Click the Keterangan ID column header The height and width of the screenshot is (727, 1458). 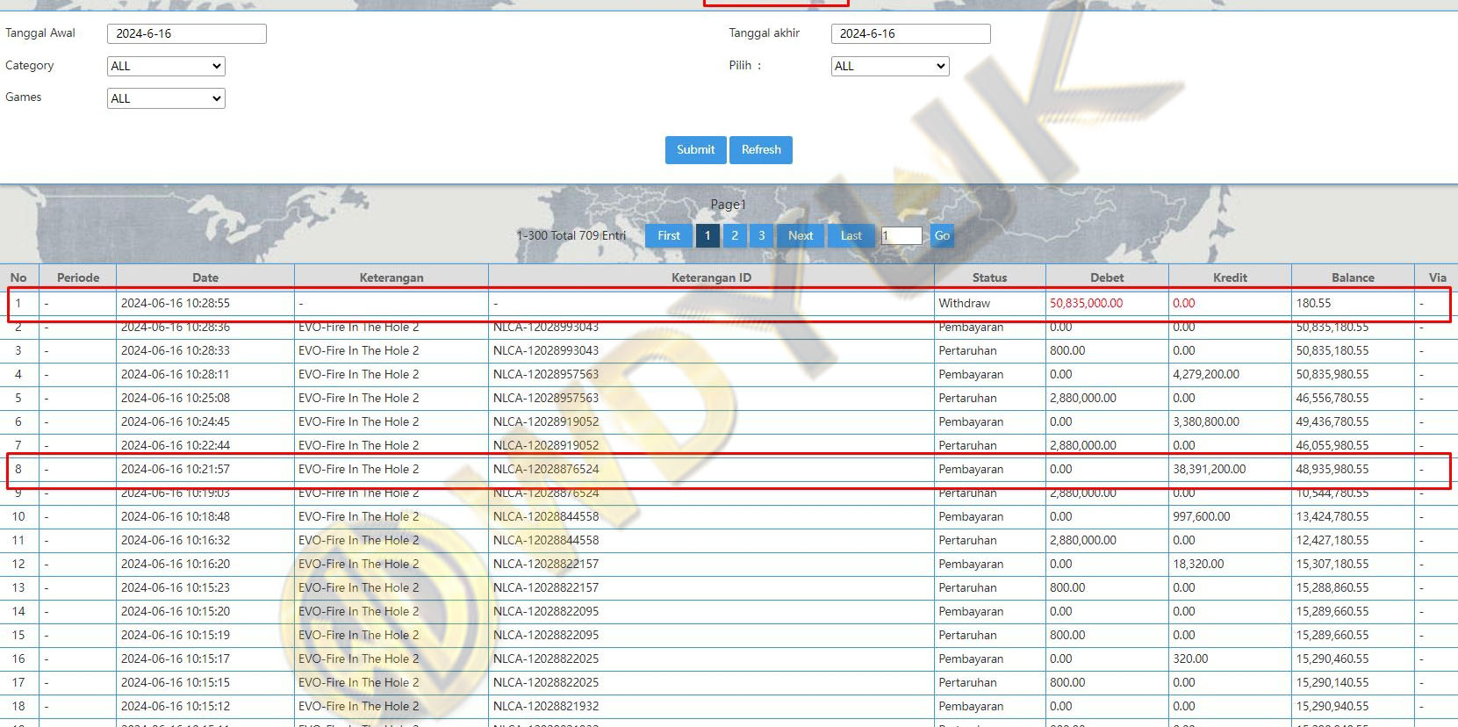coord(711,277)
